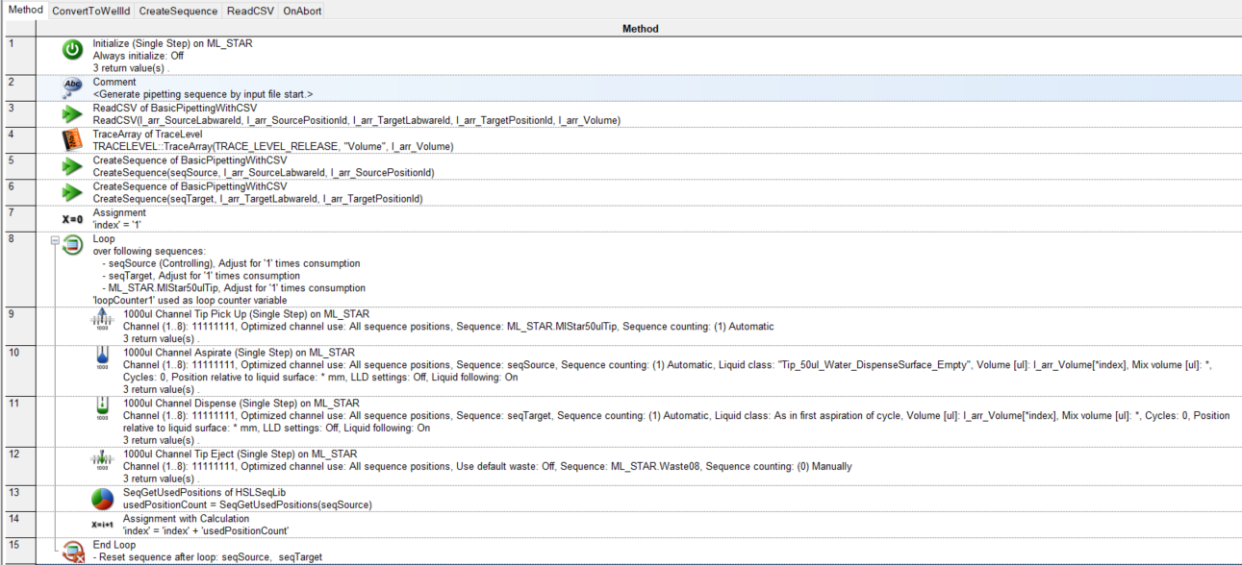
Task: Click the X=0 Assignment icon
Action: pos(73,219)
